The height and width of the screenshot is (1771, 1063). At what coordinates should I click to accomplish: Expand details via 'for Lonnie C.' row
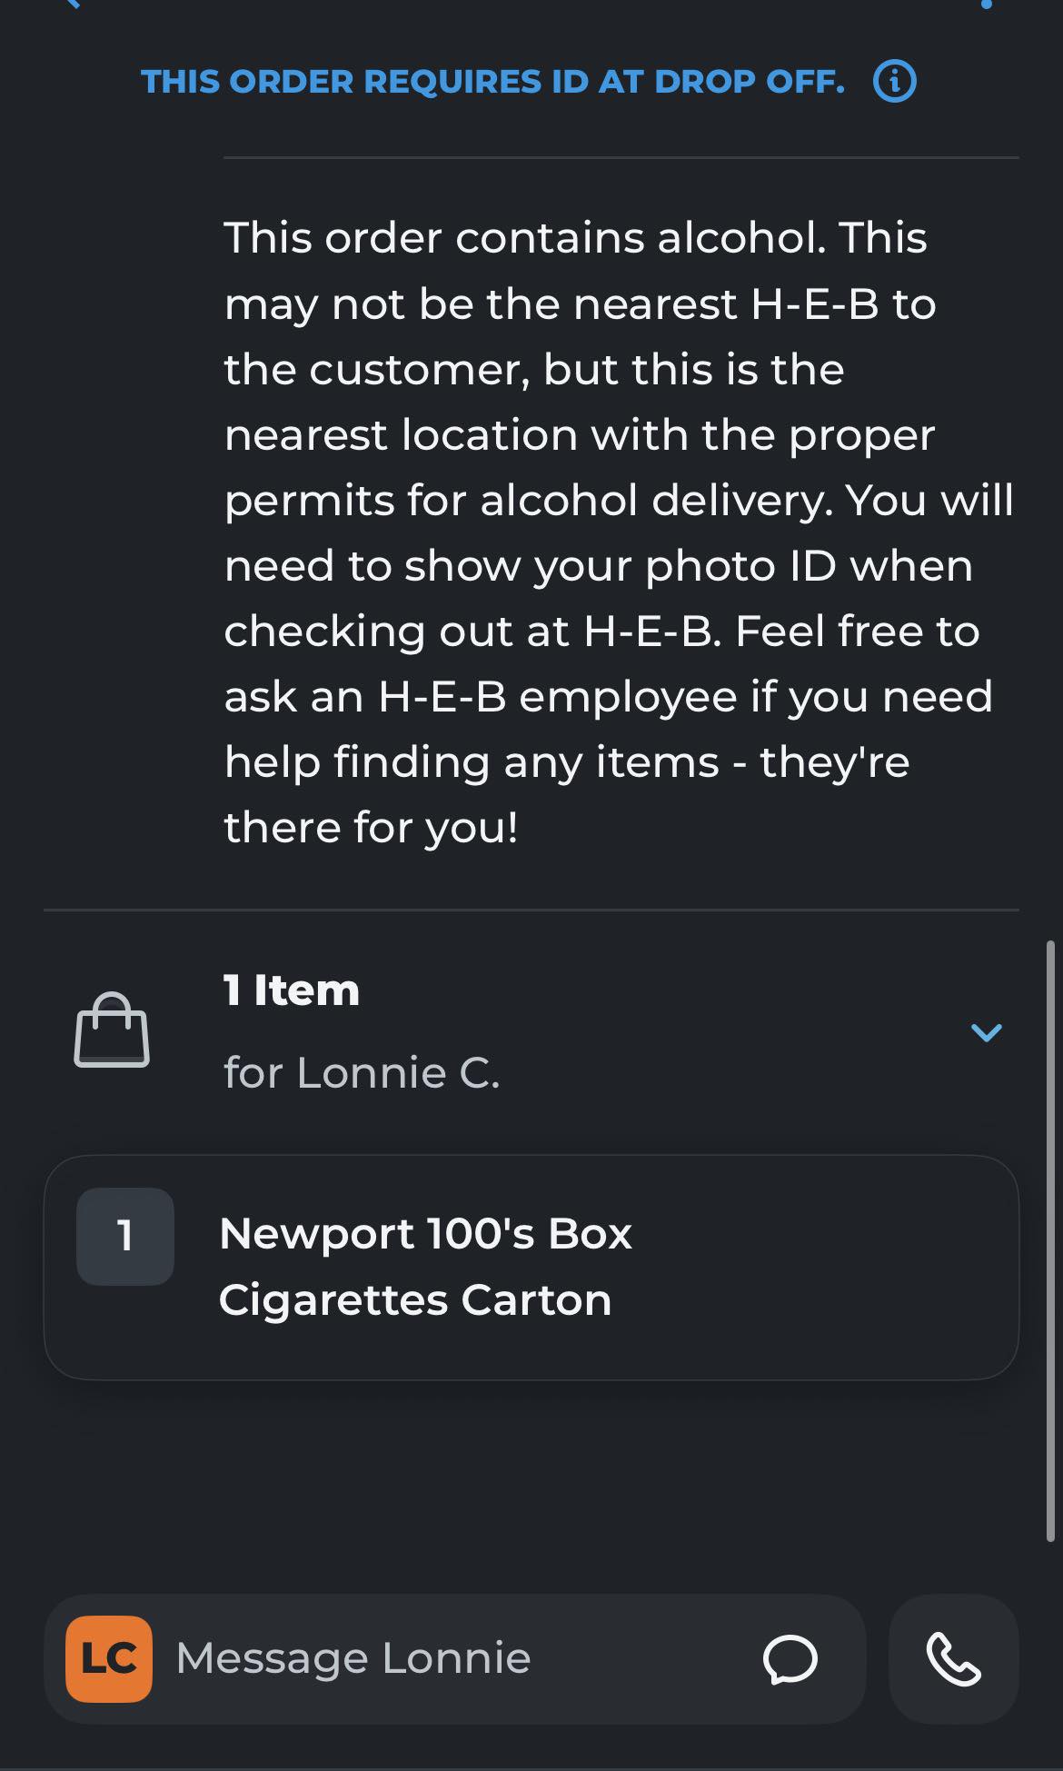tap(362, 1073)
